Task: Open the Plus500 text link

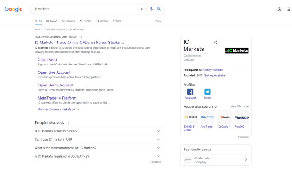Action: pyautogui.click(x=240, y=127)
